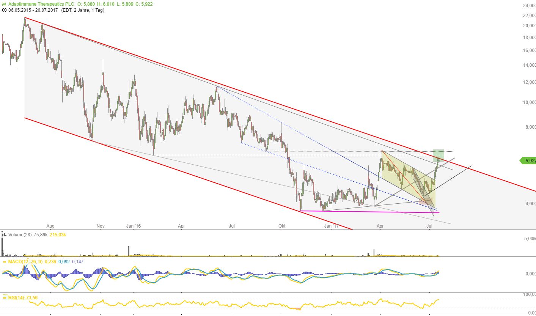Select the Volume(28) indicator label
The image size is (536, 316).
20,235
